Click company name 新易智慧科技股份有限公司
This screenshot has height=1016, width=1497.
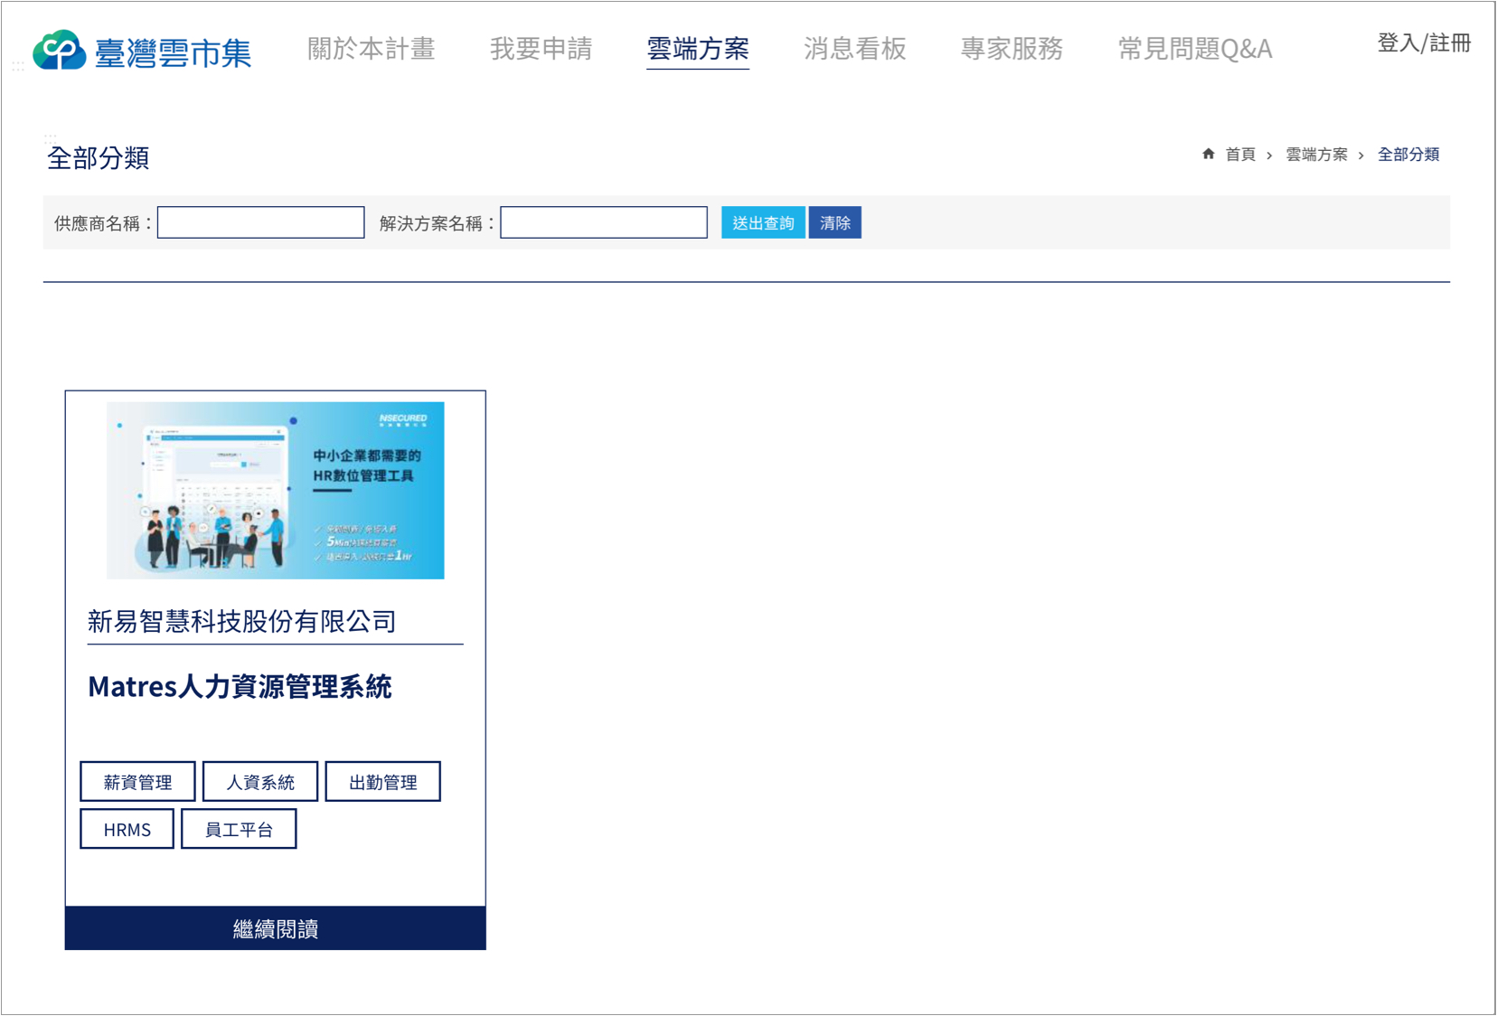(x=242, y=621)
